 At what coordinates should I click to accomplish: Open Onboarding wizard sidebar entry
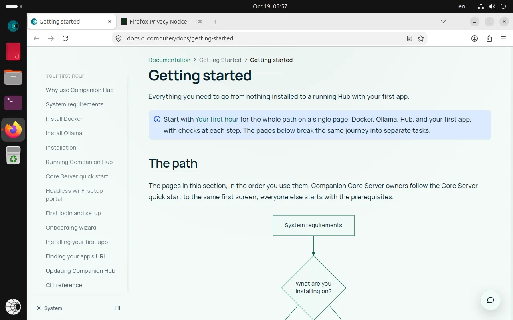pos(71,228)
